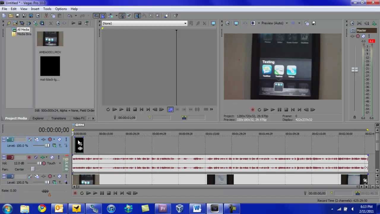Save preview snapshot to file

313,23
